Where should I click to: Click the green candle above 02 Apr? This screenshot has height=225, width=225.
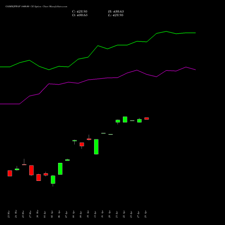click(x=53, y=180)
